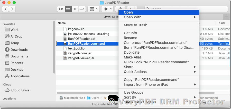
Task: Choose Get Info in context menu
Action: click(159, 33)
